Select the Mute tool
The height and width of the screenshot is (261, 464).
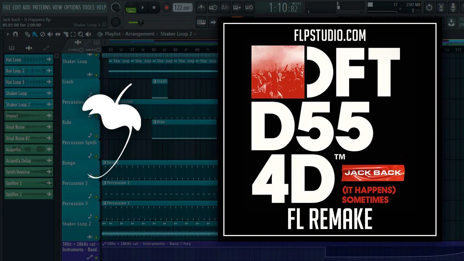click(50, 34)
